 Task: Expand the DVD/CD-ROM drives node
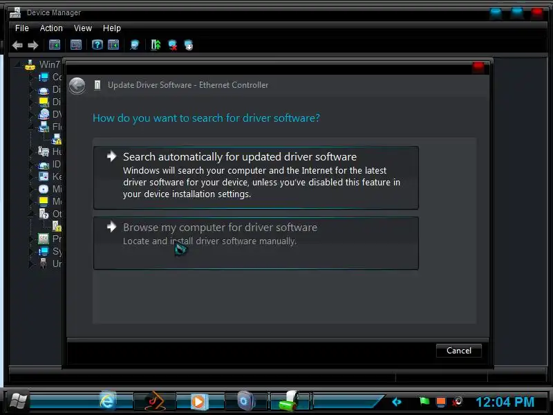click(31, 114)
